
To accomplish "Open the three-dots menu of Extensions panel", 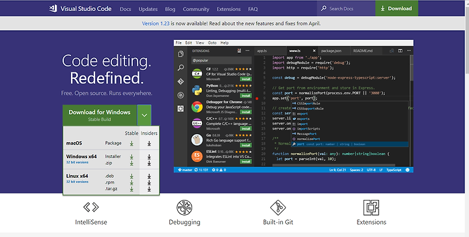I will coord(248,51).
